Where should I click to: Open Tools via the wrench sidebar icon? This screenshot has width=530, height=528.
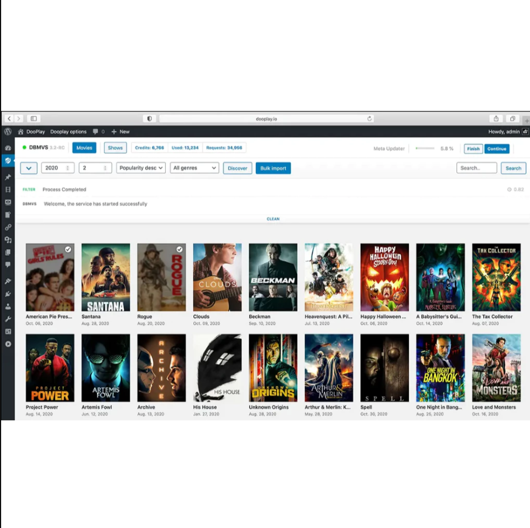click(8, 319)
